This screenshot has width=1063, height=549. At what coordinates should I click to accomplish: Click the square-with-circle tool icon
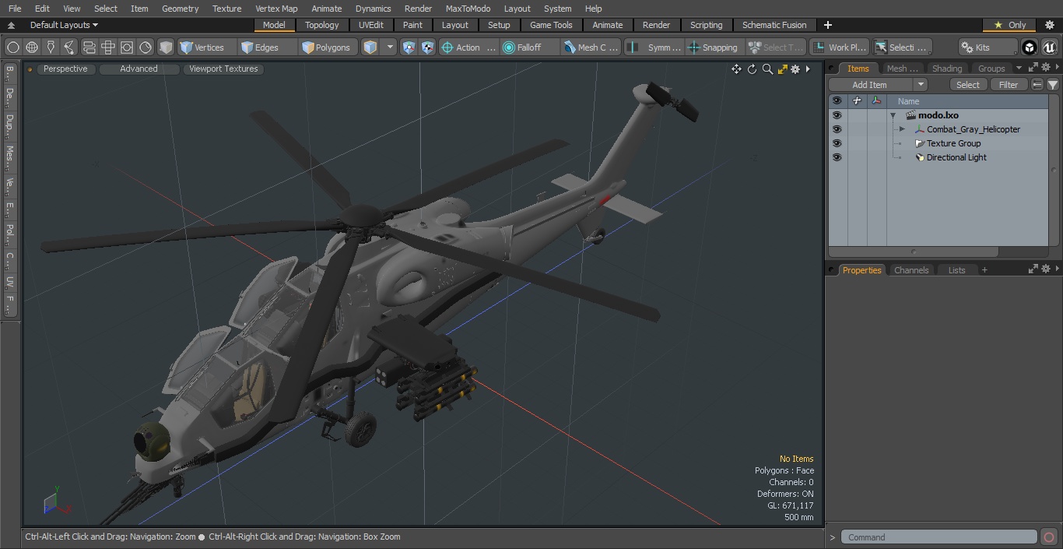127,48
